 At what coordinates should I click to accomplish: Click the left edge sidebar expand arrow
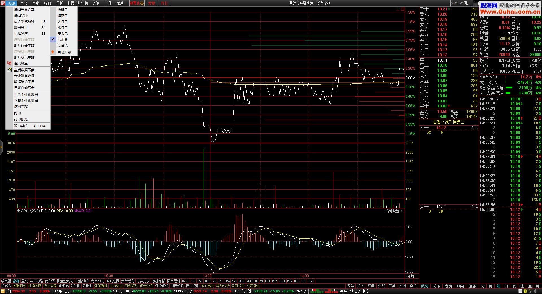1,147
